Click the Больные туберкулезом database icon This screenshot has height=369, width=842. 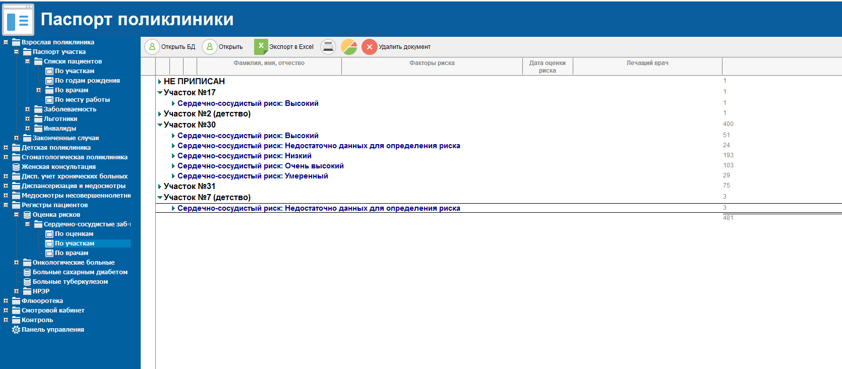click(27, 282)
